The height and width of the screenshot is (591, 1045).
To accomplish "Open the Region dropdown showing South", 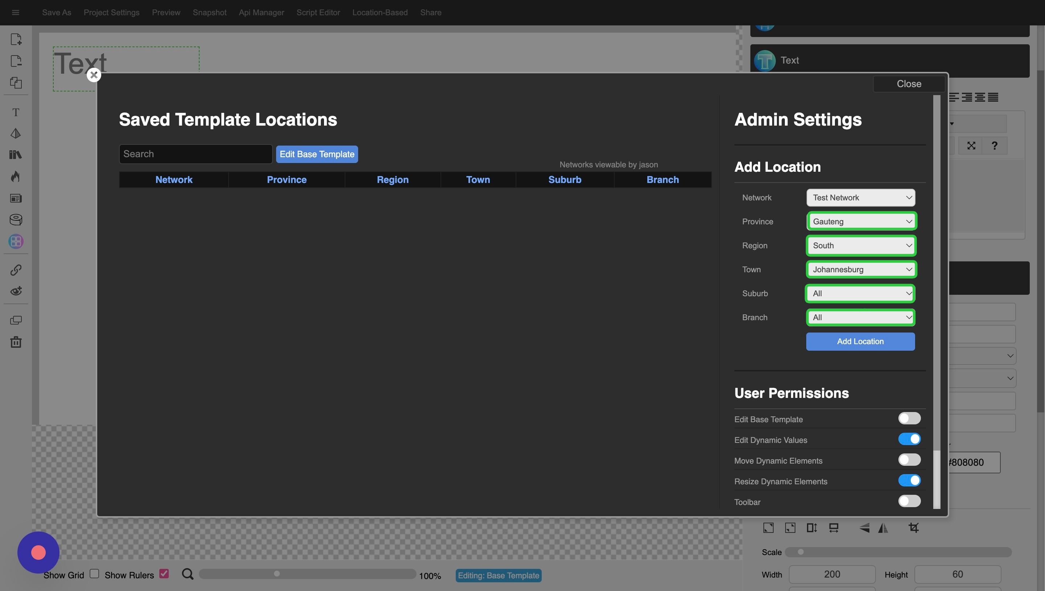I will click(x=861, y=245).
